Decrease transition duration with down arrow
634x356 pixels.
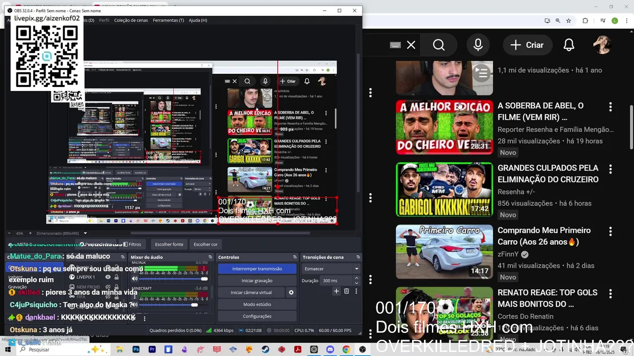(356, 283)
